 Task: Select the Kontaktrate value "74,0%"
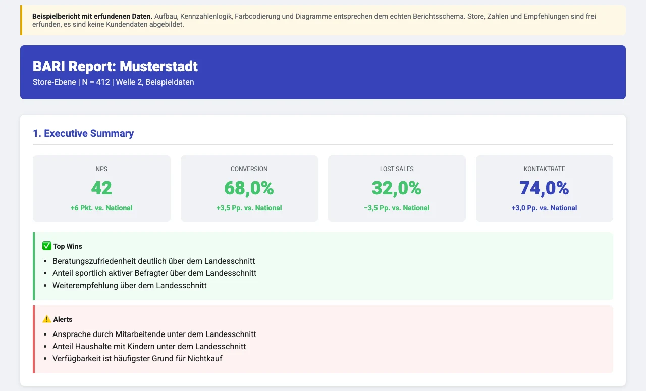point(545,188)
